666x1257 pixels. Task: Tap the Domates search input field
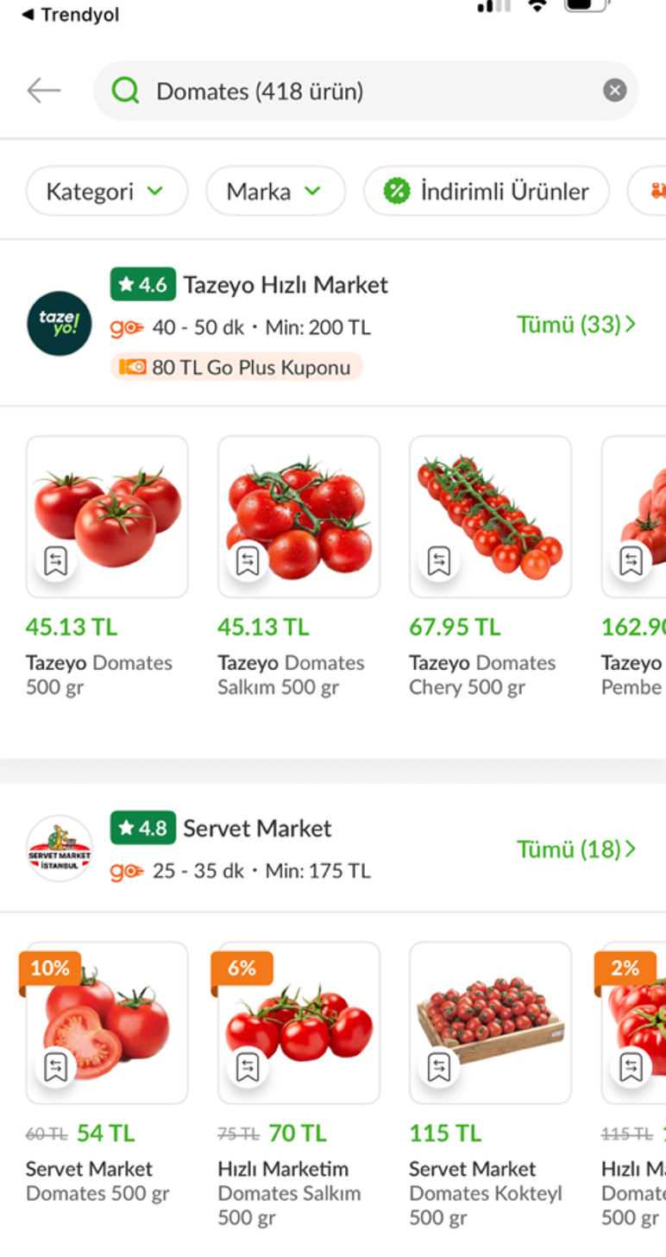362,91
